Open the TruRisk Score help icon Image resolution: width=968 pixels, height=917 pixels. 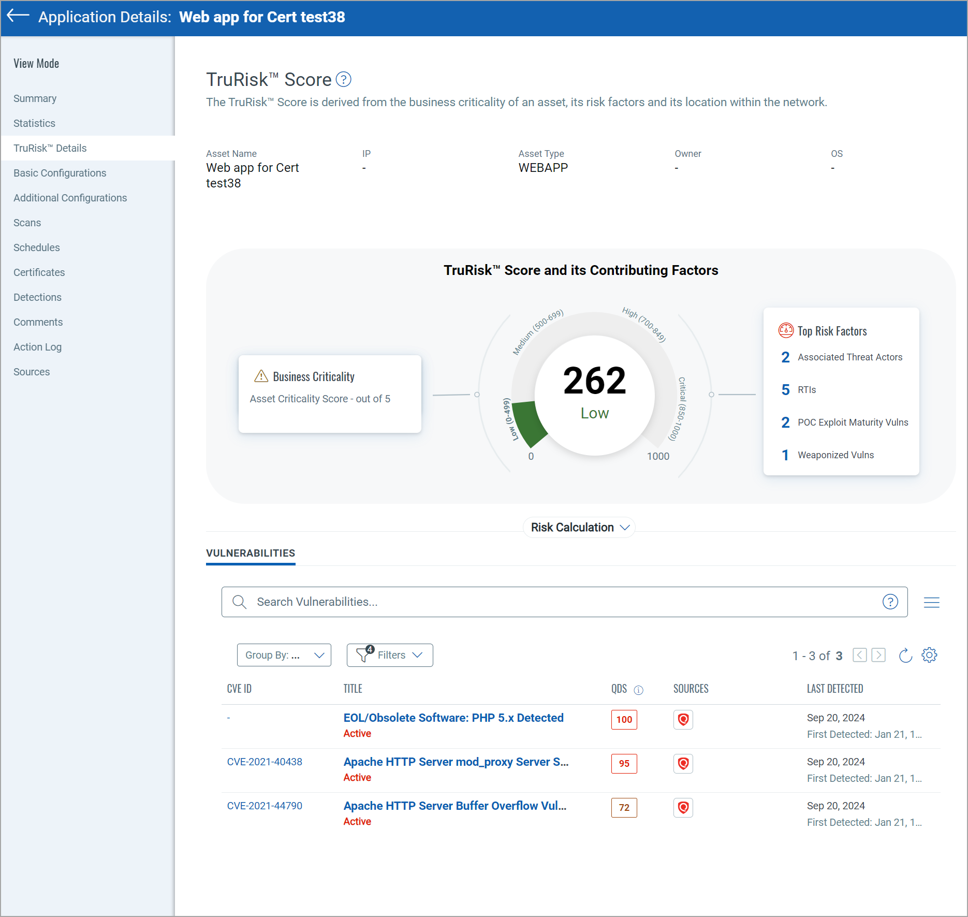(x=343, y=79)
